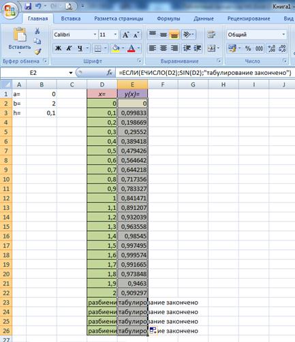Customize Quick Access Toolbar dropdown
The image size is (295, 342).
coord(82,6)
